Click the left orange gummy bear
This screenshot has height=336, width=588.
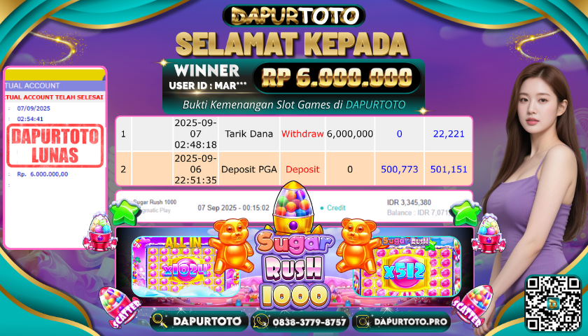(230, 246)
